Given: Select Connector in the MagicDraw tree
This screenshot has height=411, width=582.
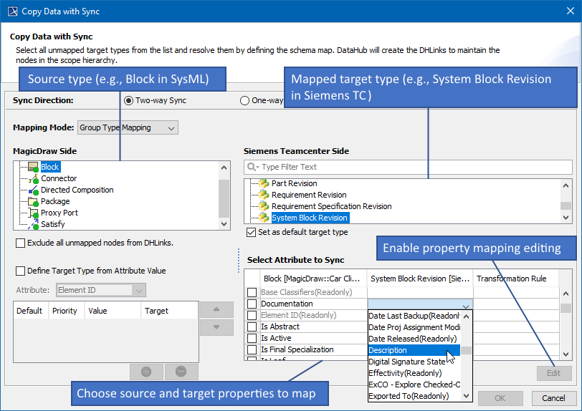Looking at the screenshot, I should pyautogui.click(x=59, y=178).
